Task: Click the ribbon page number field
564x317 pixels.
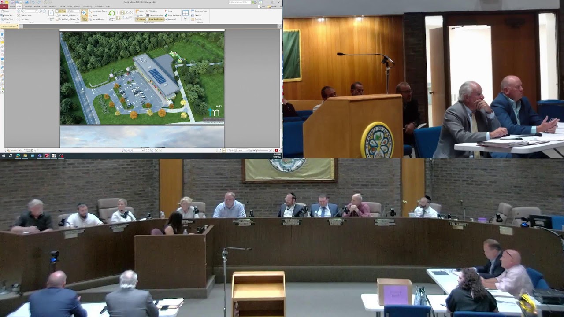Action: (x=31, y=11)
